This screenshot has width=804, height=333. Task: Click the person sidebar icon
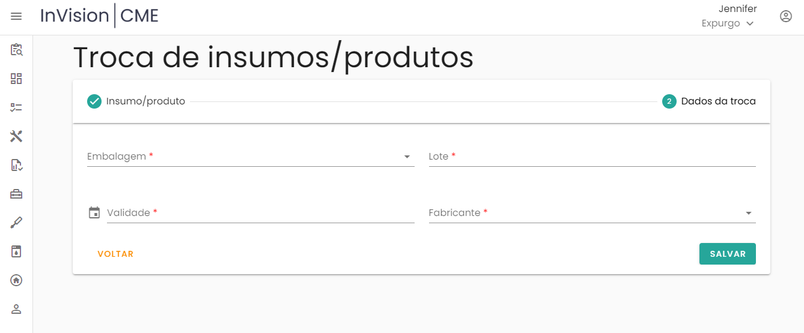click(16, 309)
